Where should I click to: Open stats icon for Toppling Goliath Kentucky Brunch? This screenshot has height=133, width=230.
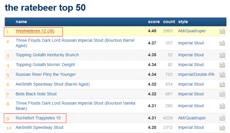click(x=222, y=55)
